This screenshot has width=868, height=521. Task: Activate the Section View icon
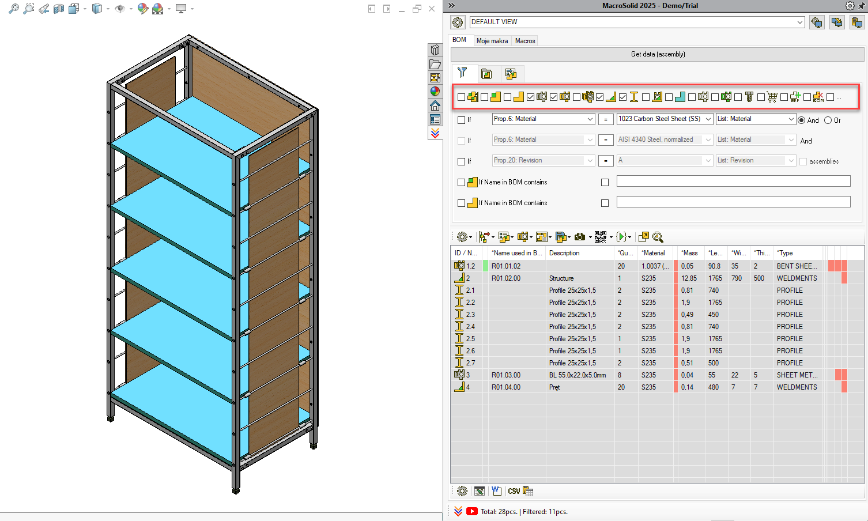[x=59, y=9]
